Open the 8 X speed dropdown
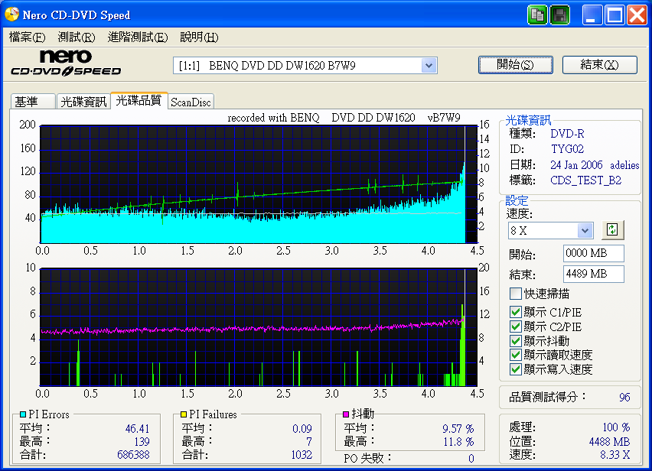The width and height of the screenshot is (652, 471). click(585, 230)
